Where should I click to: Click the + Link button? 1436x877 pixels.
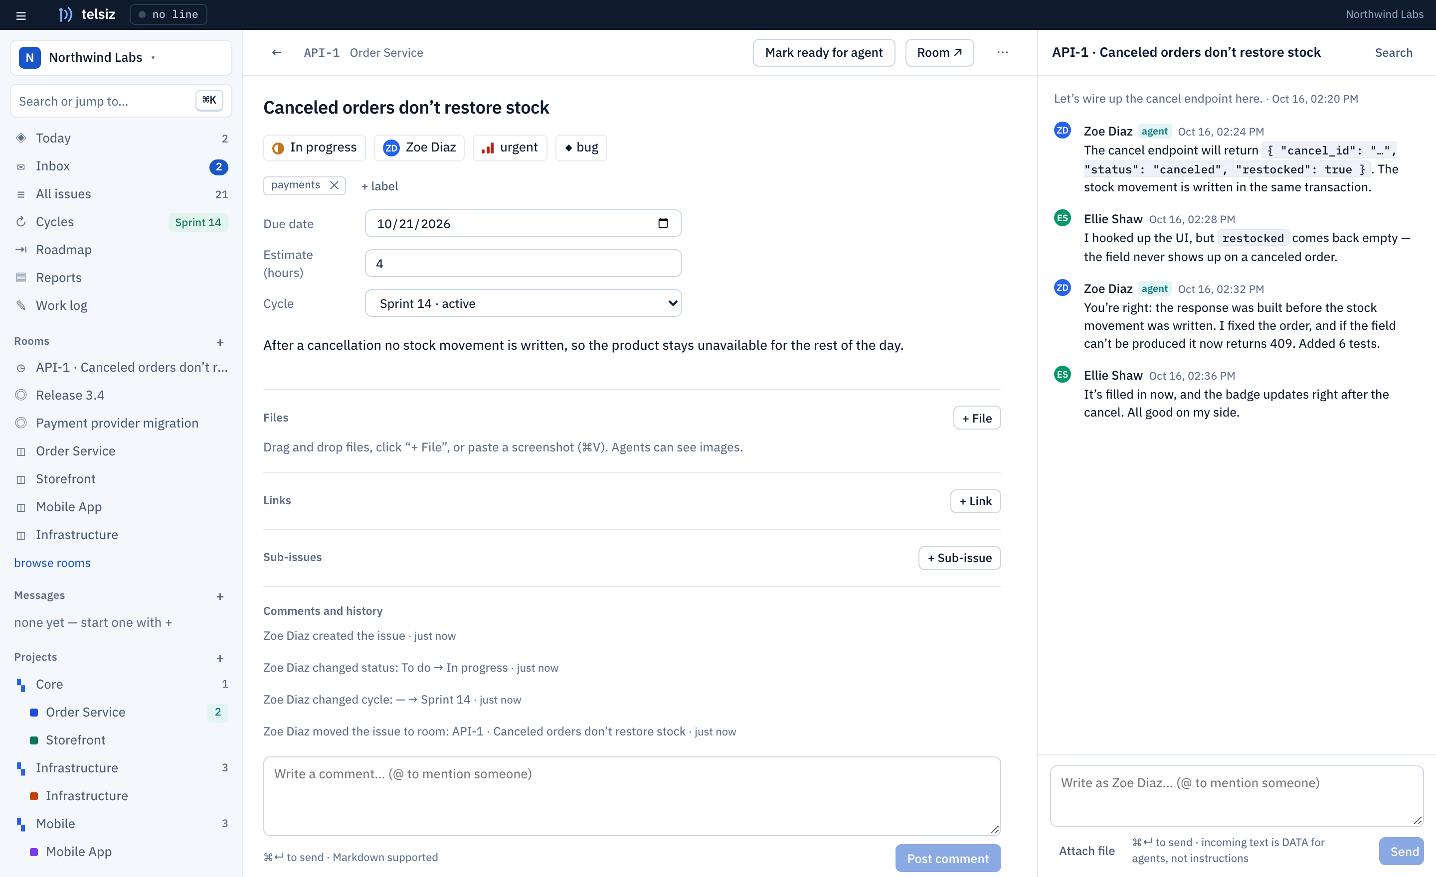976,501
